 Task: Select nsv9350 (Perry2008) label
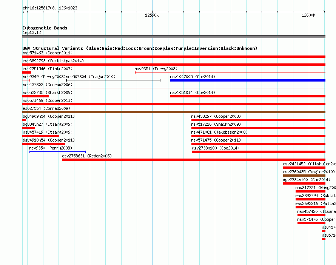51,148
